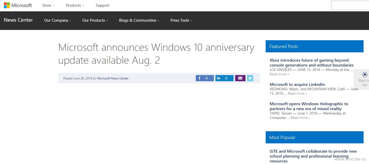Open News Center home

click(x=18, y=20)
